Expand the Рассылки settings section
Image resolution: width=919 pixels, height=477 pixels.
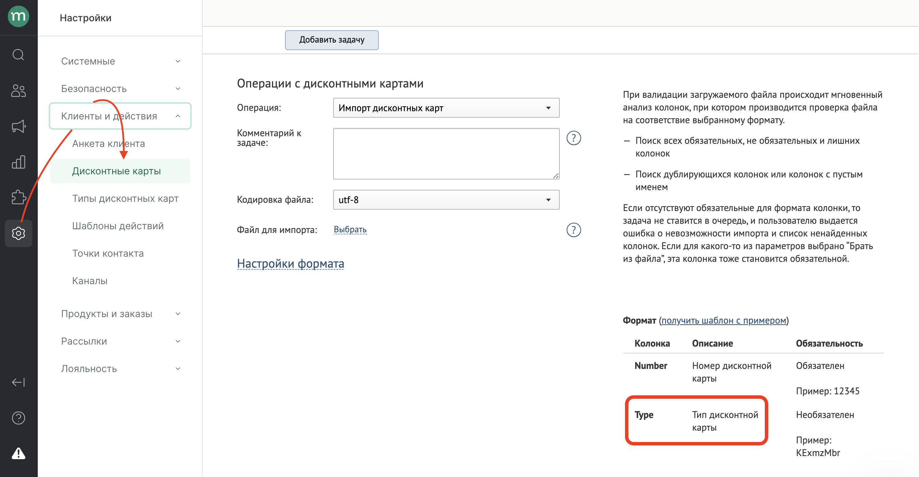point(120,341)
